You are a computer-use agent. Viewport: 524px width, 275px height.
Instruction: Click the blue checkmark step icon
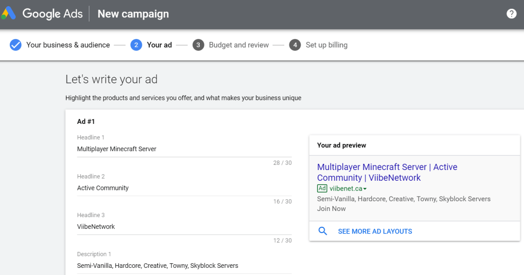pyautogui.click(x=16, y=45)
